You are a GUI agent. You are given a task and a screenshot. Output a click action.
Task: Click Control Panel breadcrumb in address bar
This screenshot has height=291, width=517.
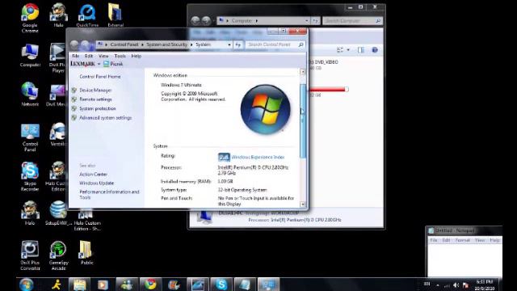coord(124,44)
